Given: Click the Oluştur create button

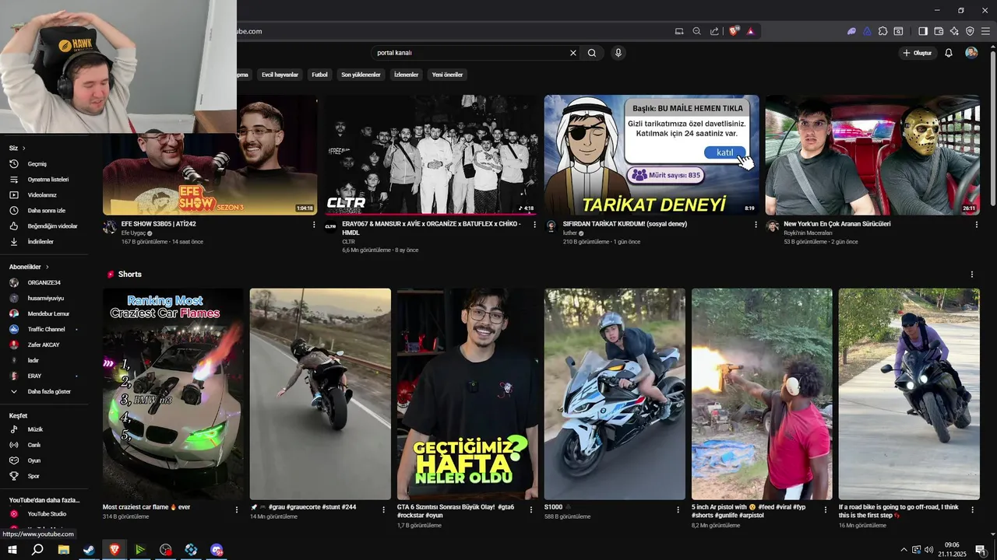Looking at the screenshot, I should click(x=918, y=53).
